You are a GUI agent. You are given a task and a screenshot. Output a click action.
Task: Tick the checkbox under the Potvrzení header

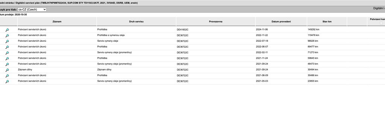tap(381, 23)
